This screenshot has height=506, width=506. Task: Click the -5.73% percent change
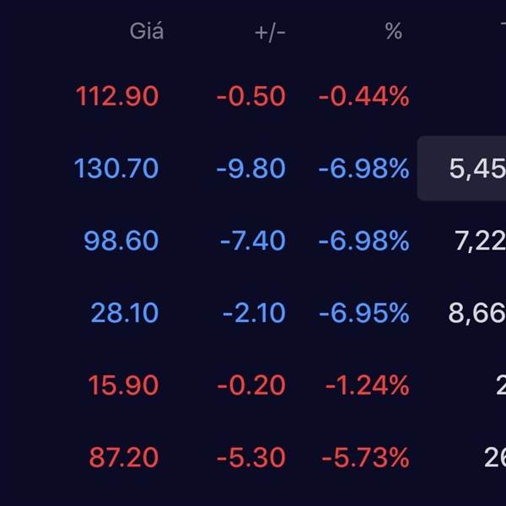click(365, 458)
